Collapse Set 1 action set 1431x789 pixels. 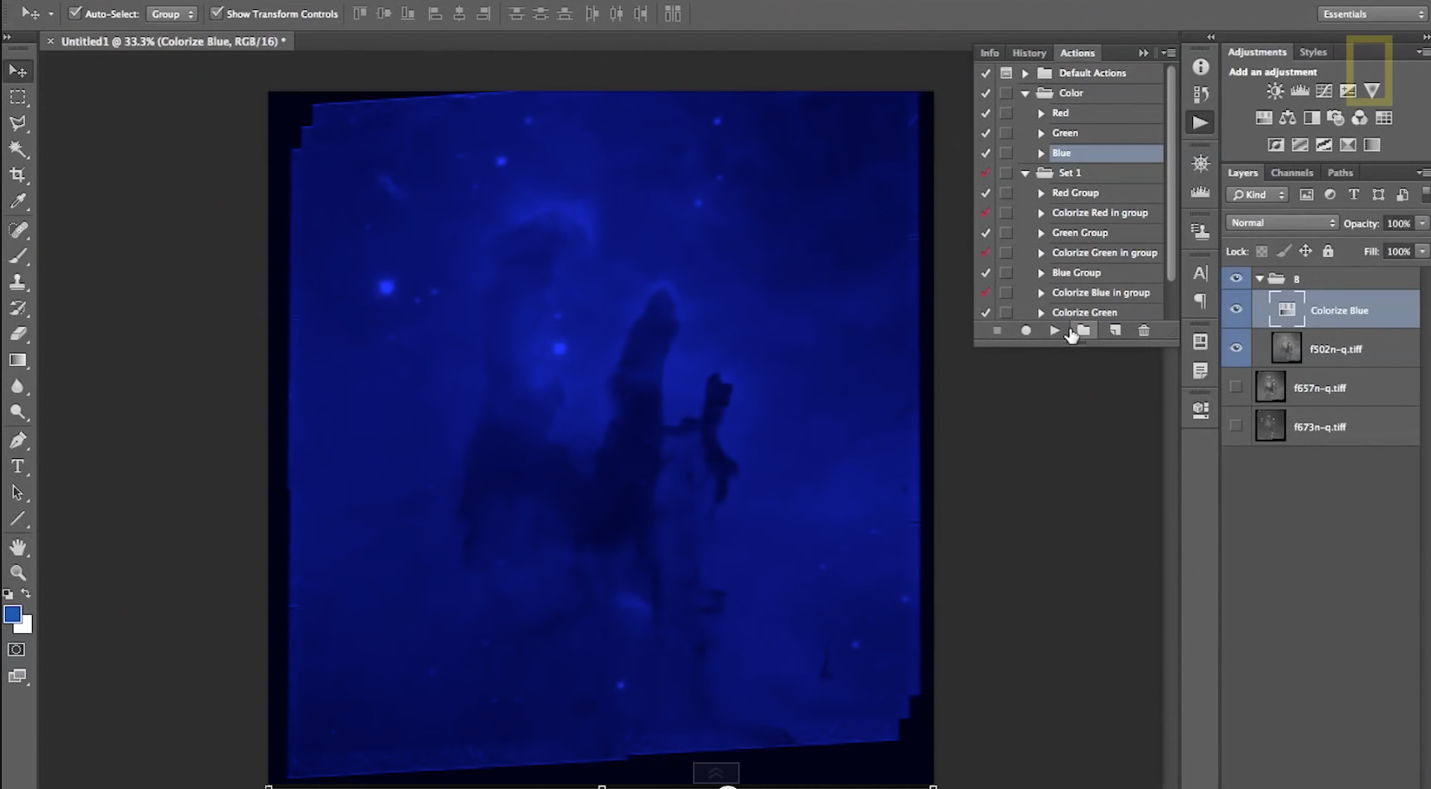pos(1025,173)
